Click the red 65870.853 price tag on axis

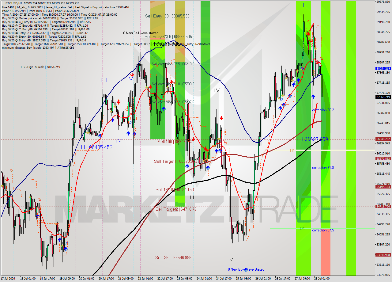click(x=383, y=158)
